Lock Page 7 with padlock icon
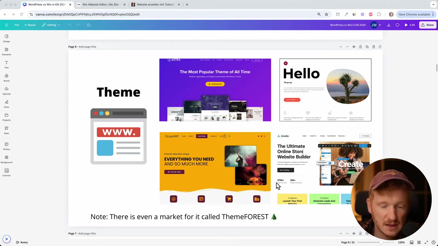The width and height of the screenshot is (438, 246). pos(360,233)
